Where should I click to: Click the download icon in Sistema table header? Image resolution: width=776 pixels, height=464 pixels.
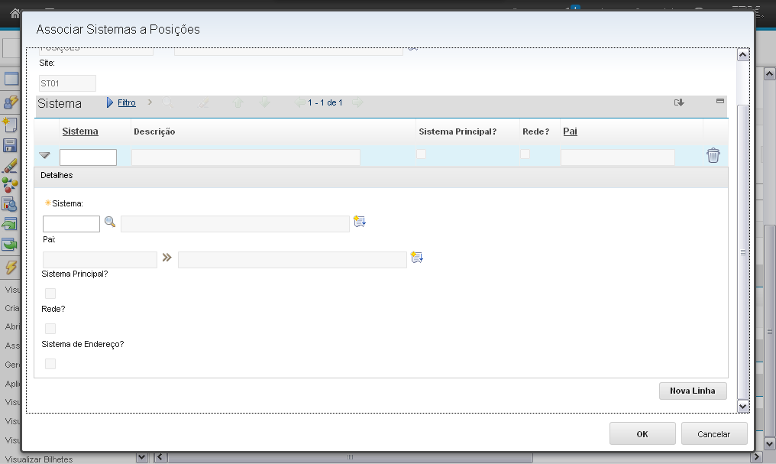coord(679,102)
